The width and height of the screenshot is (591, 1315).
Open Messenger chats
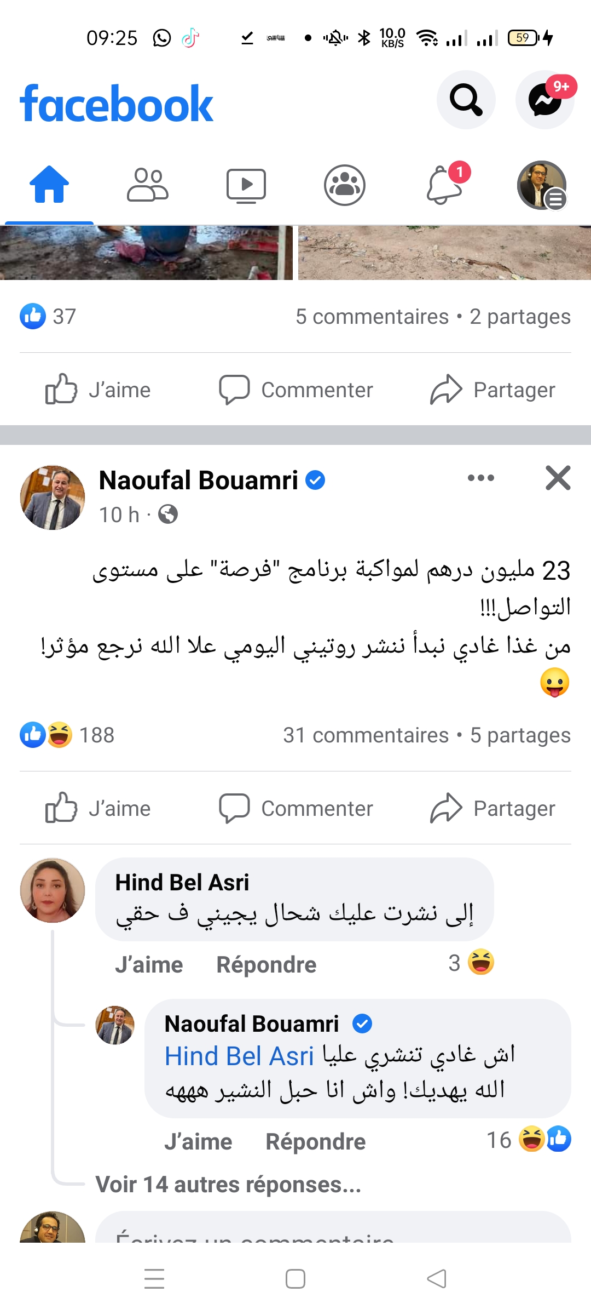[544, 100]
